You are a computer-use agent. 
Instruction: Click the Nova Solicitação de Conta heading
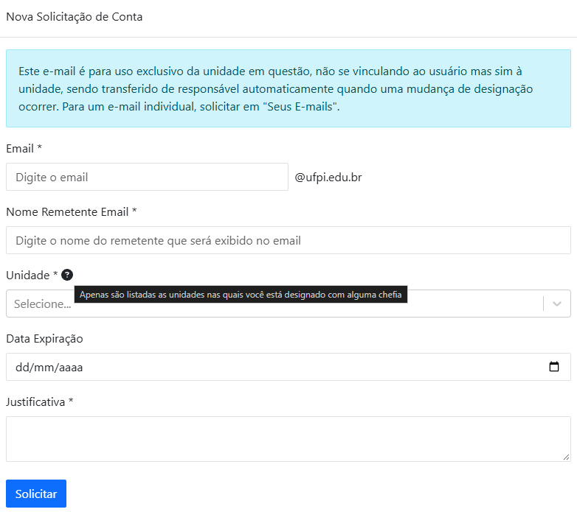(x=75, y=17)
